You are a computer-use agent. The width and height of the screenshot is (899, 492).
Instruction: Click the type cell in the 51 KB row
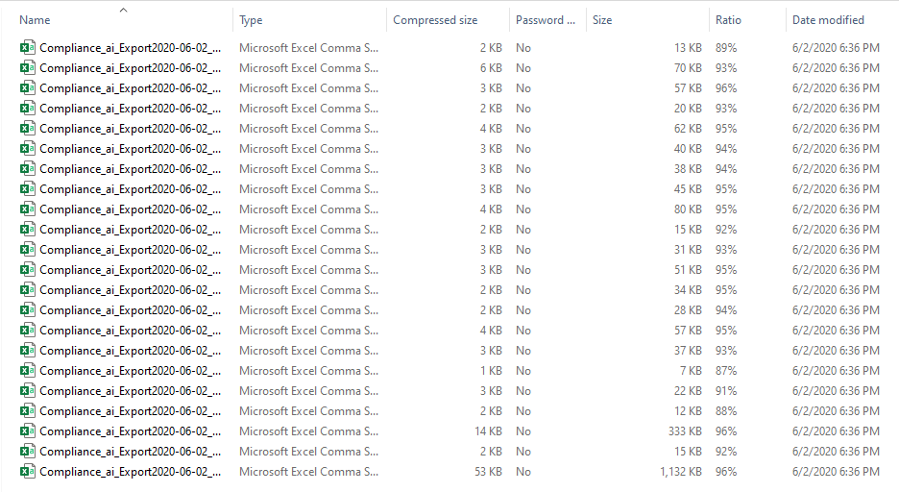pyautogui.click(x=308, y=269)
